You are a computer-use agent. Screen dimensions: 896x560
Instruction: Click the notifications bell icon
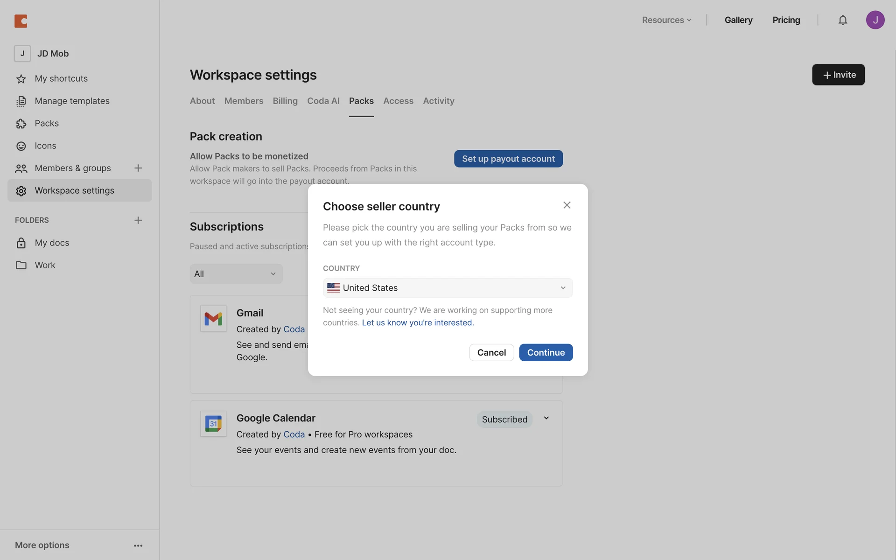coord(842,20)
